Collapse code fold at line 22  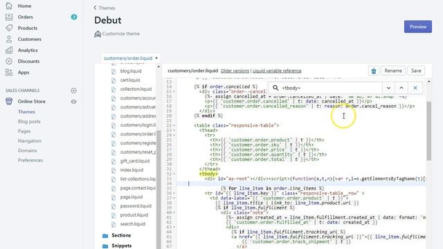[174, 125]
